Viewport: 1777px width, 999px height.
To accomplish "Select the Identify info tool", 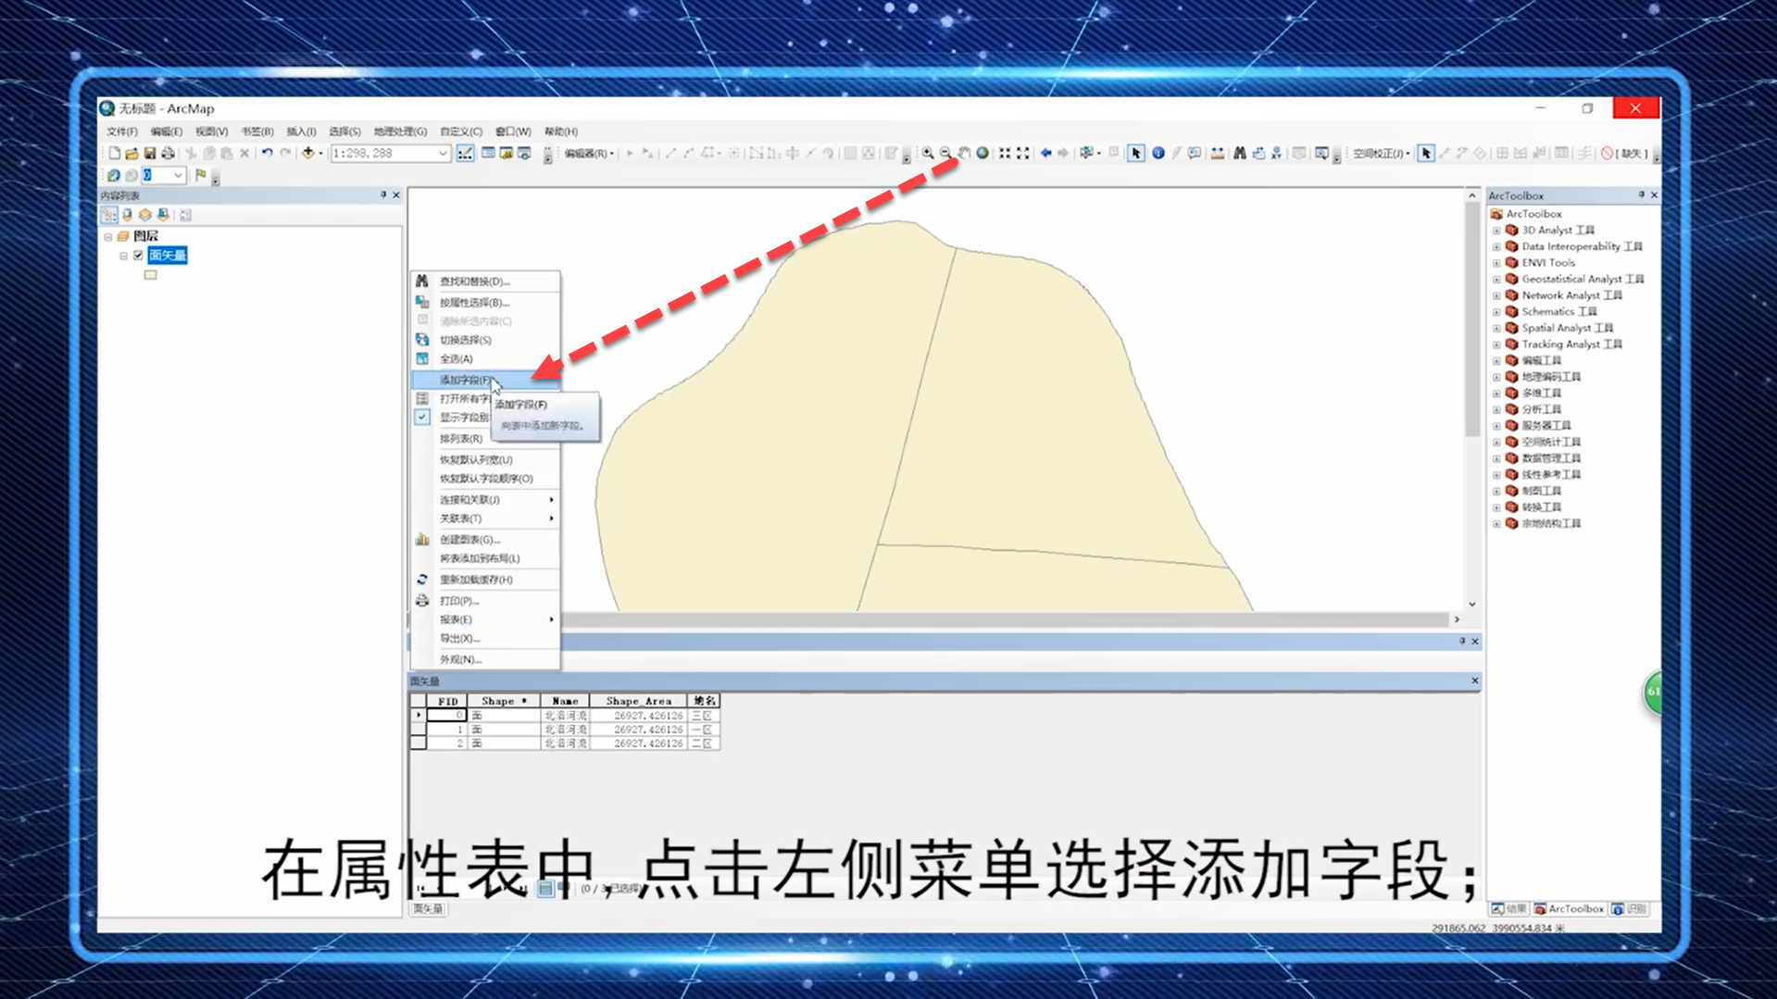I will point(1158,154).
